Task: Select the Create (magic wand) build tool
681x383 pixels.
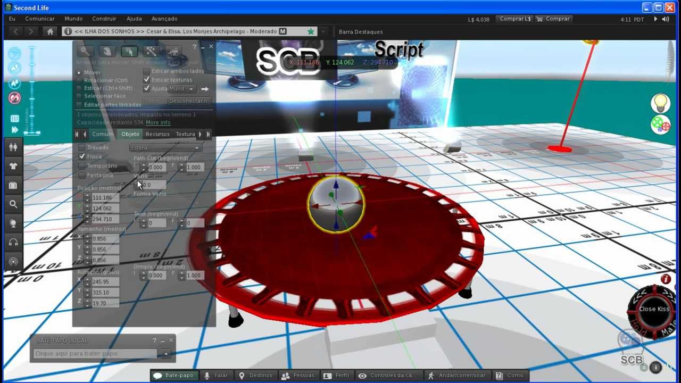Action: tap(151, 51)
